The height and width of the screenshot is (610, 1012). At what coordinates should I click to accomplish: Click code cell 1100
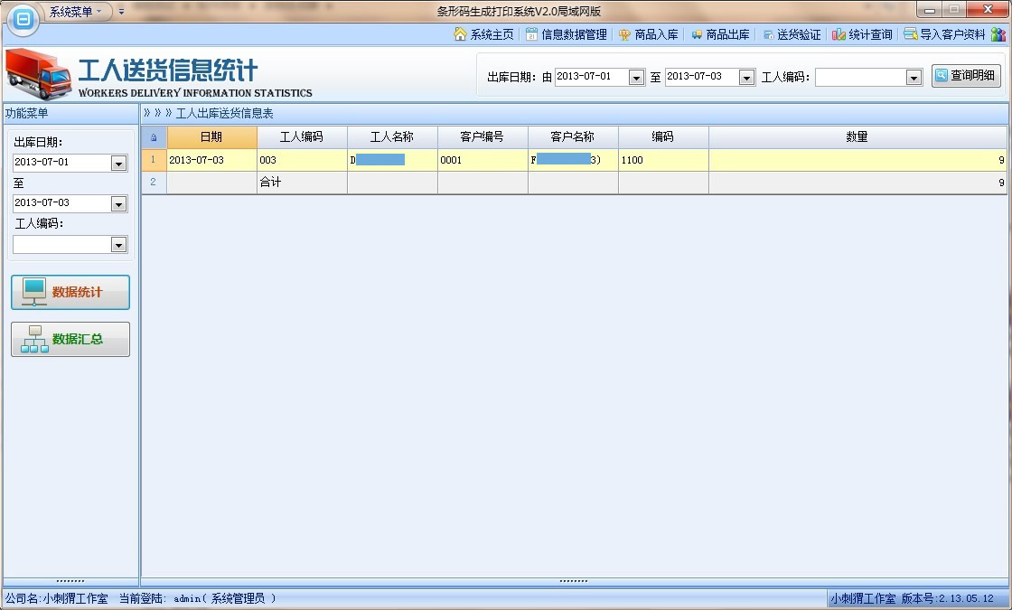tap(663, 160)
